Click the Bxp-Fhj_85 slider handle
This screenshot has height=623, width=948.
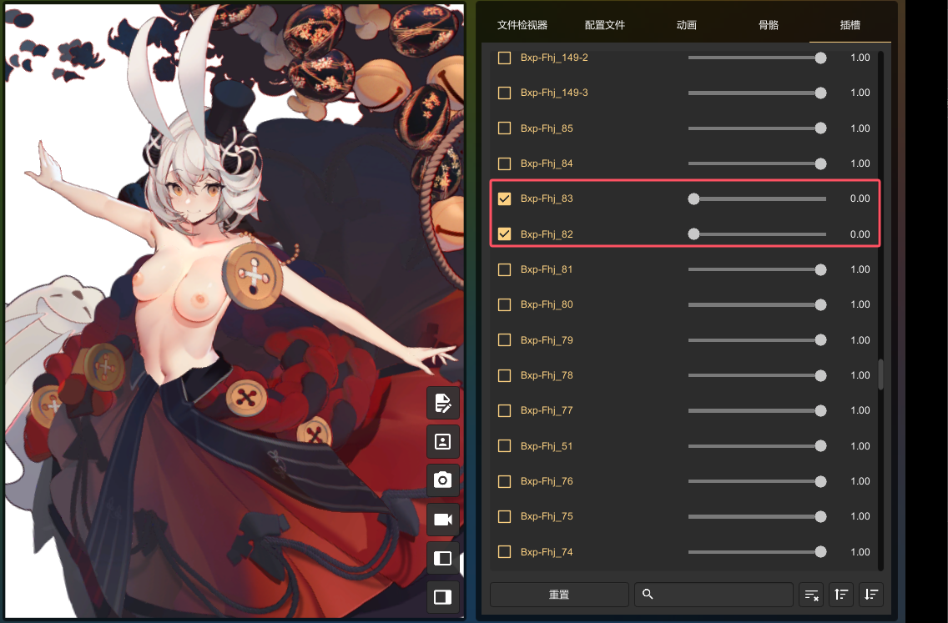coord(820,128)
